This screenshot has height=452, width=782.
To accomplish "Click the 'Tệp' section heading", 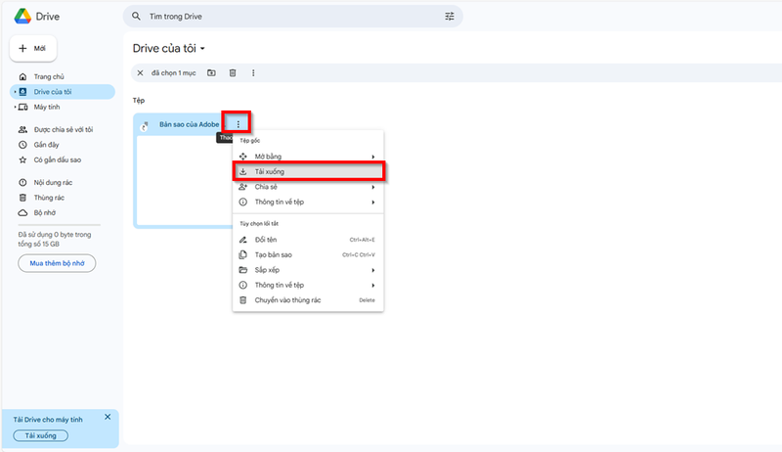I will 139,100.
